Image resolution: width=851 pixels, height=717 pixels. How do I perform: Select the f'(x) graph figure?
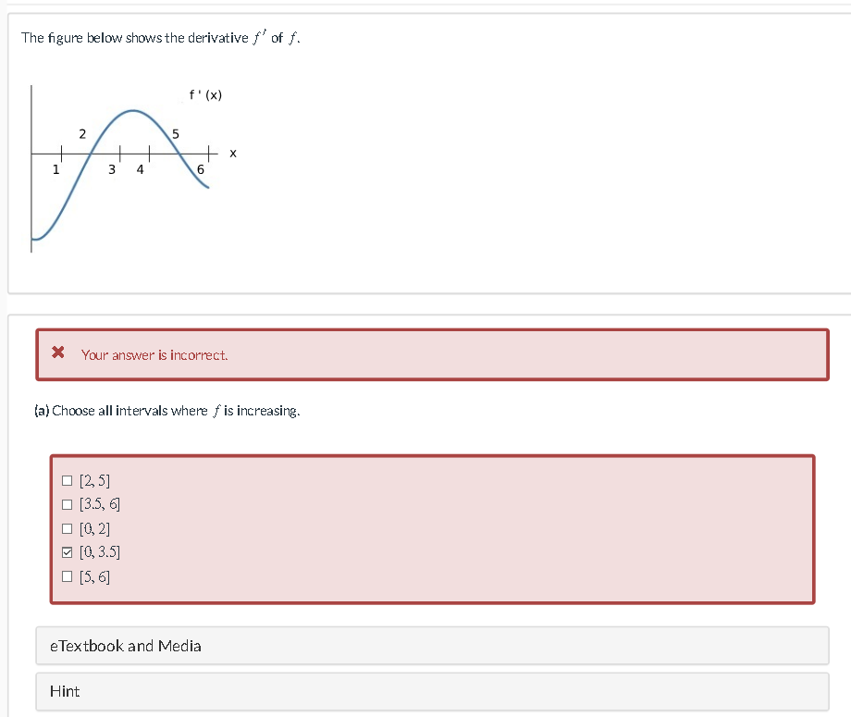pyautogui.click(x=129, y=167)
